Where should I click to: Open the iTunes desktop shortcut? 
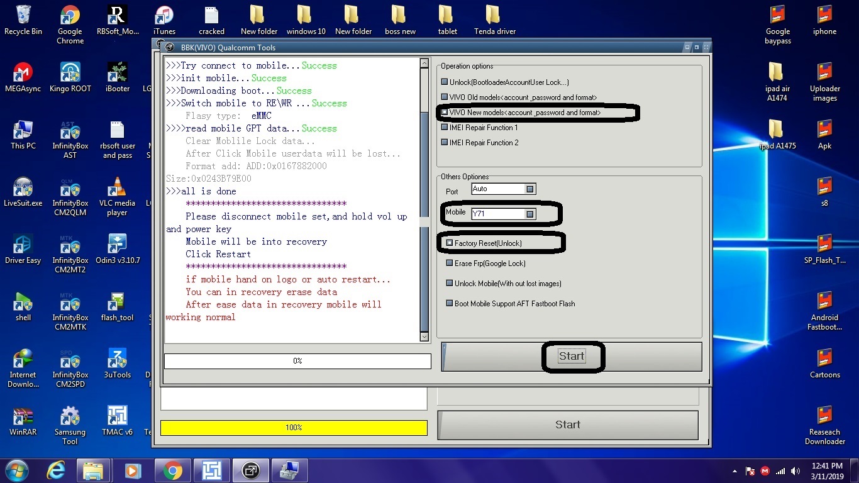(164, 20)
